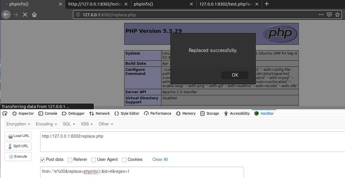Open the Debugger panel
345x178 pixels.
73,114
